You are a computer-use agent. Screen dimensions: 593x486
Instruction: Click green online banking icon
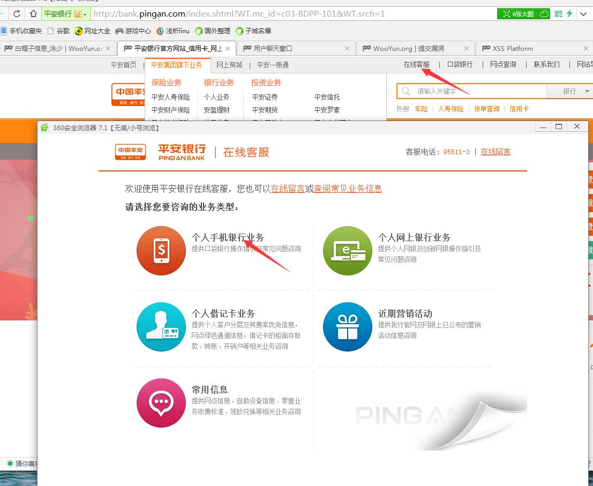pyautogui.click(x=348, y=250)
